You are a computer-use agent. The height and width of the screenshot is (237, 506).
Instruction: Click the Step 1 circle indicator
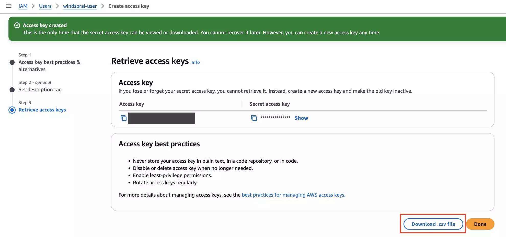[12, 62]
